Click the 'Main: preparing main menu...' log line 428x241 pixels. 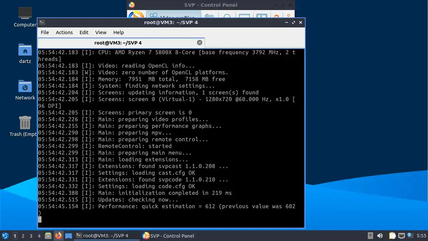pos(115,153)
